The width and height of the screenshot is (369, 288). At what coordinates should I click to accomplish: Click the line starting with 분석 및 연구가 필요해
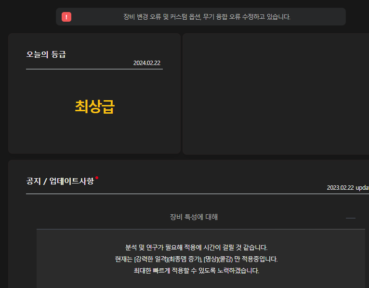196,248
